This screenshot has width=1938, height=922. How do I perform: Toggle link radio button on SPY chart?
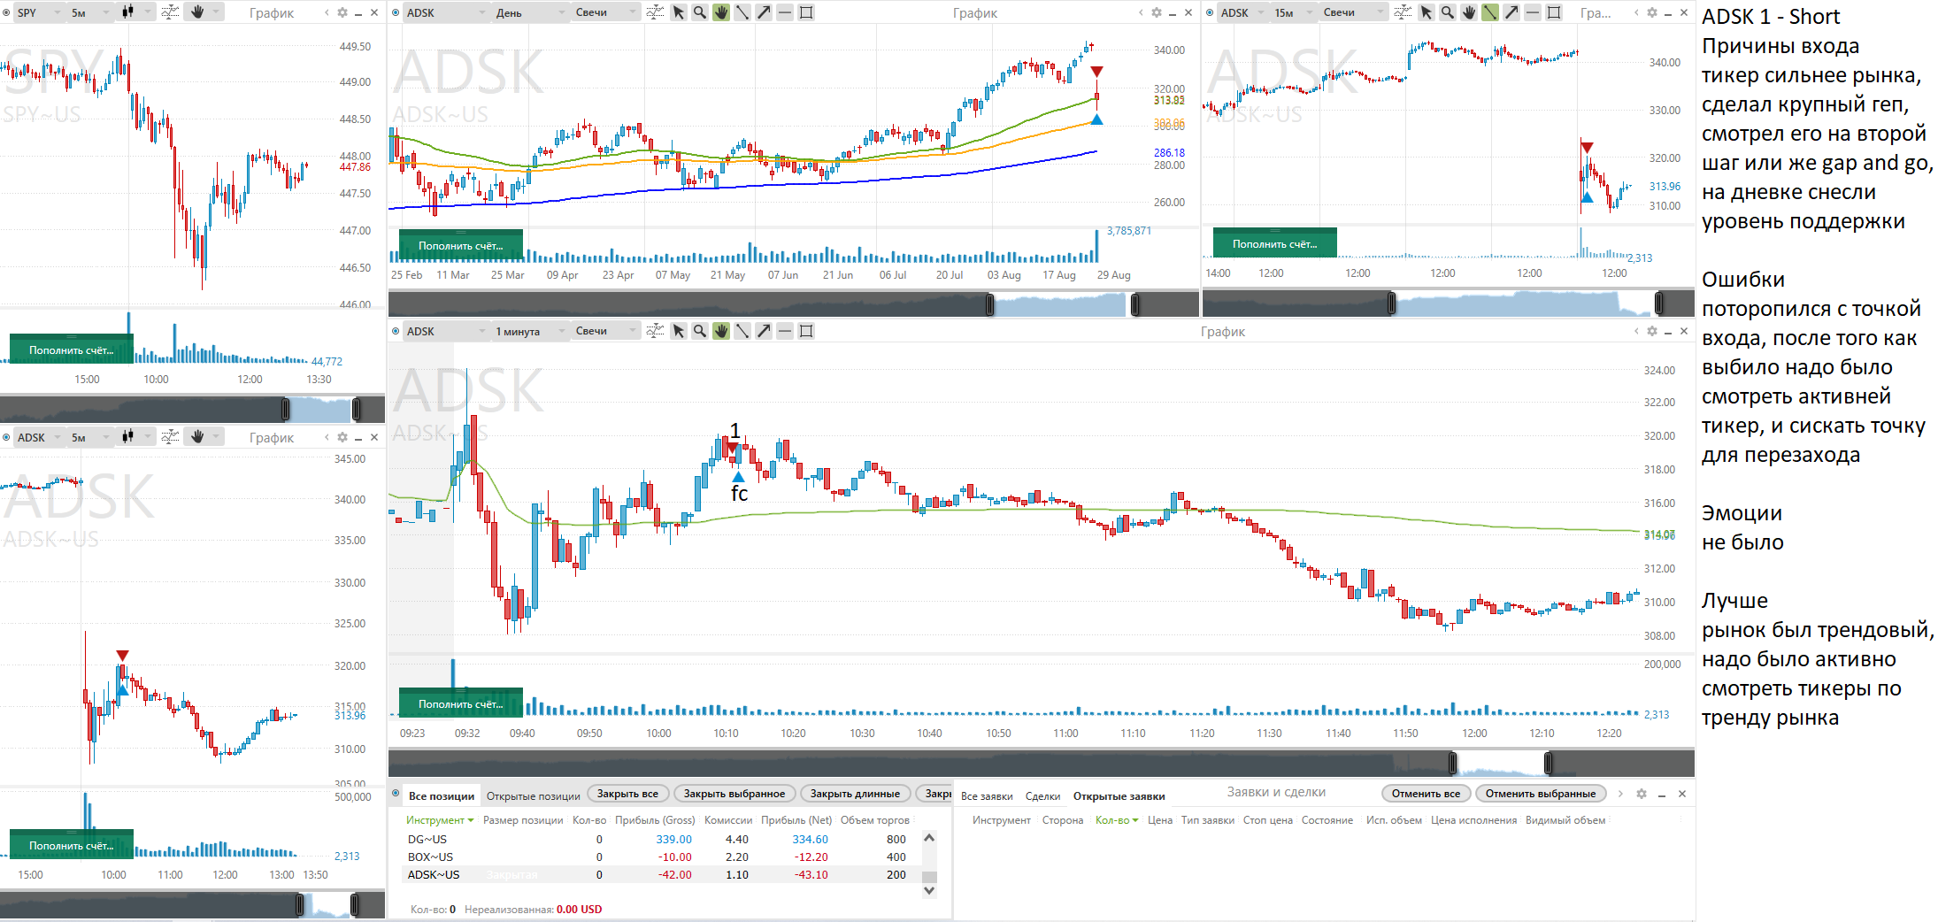pyautogui.click(x=7, y=12)
